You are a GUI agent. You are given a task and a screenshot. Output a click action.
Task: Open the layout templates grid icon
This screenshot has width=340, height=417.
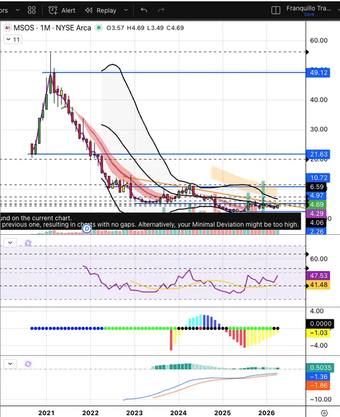32,10
